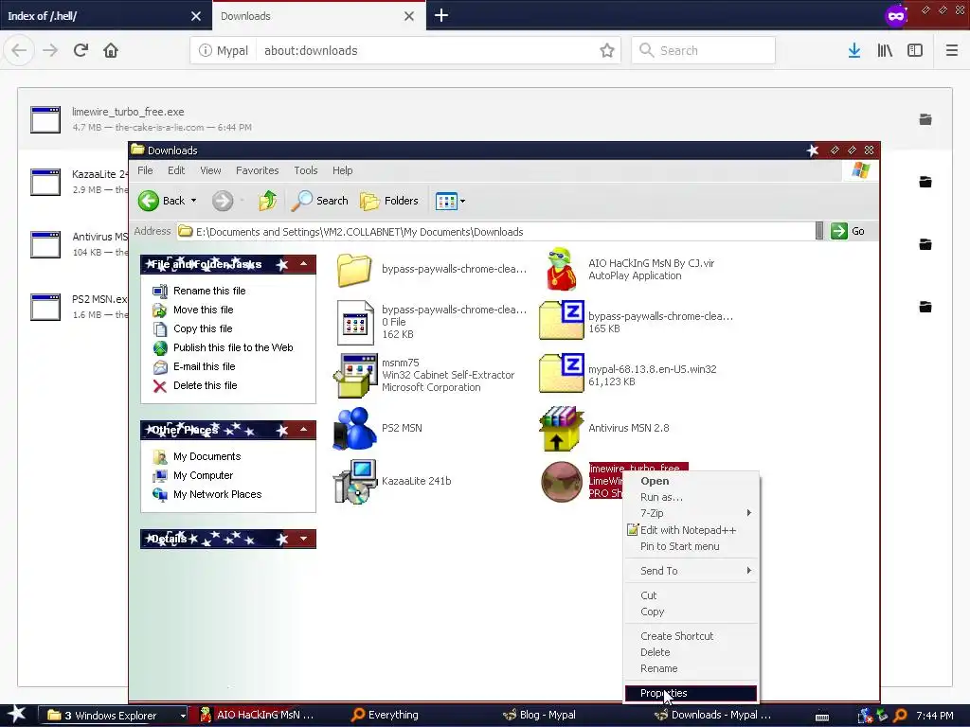Toggle the Folders pane button
The image size is (970, 727).
pos(389,201)
